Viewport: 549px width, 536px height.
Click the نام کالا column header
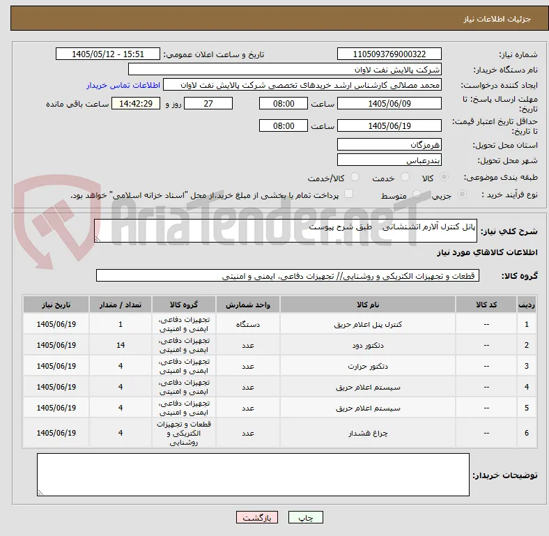[x=368, y=305]
